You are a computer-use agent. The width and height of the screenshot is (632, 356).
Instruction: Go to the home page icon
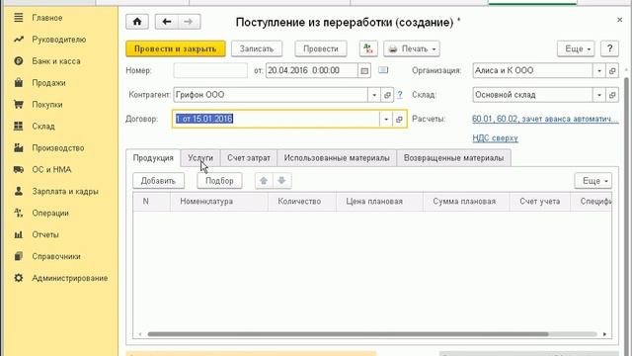(x=137, y=22)
